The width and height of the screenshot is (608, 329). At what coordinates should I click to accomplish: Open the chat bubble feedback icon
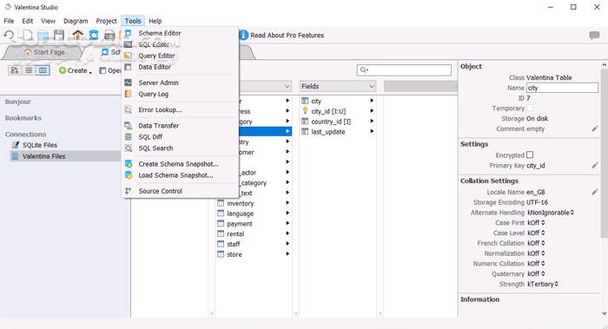594,36
